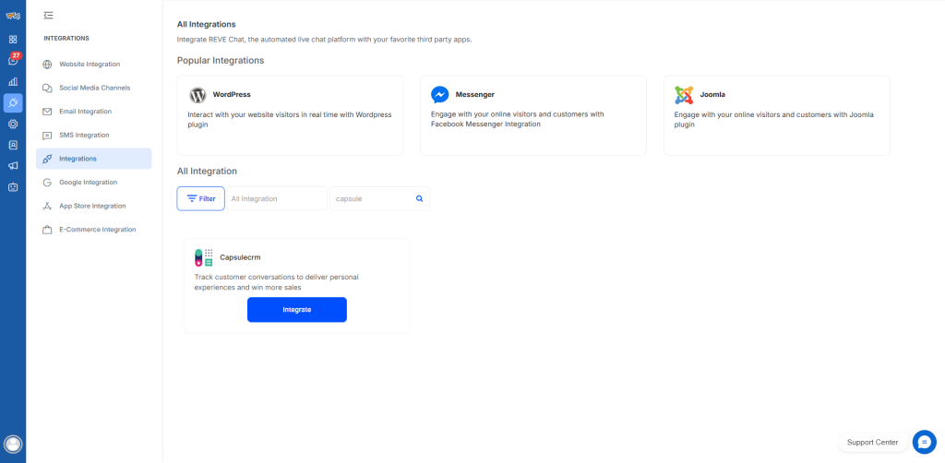Open the dashboard grid icon in left rail

point(13,40)
